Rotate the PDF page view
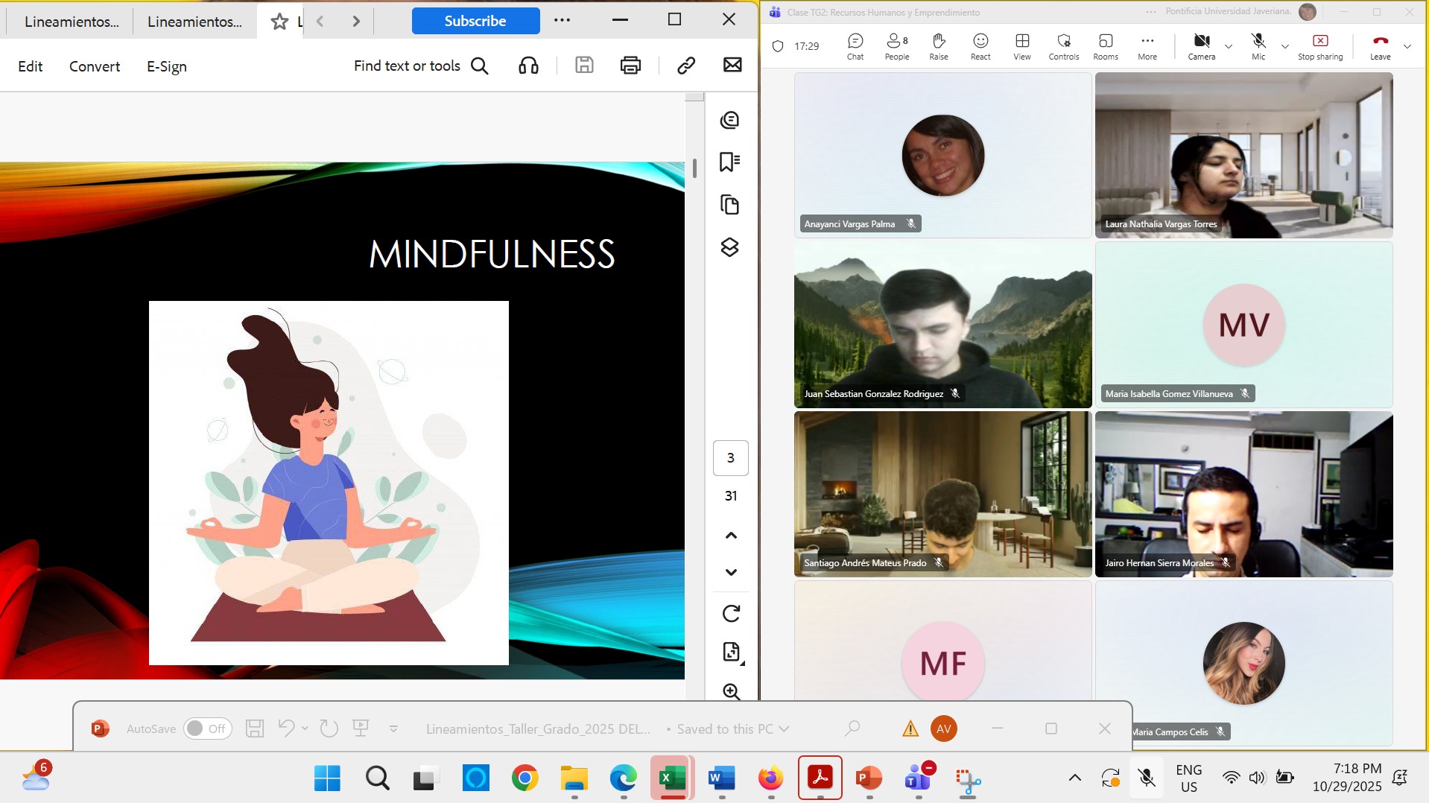Screen dimensions: 1429x803 click(731, 613)
